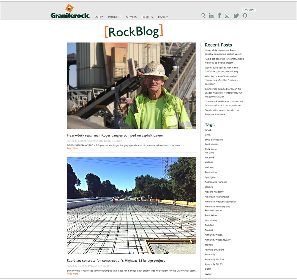This screenshot has height=280, width=297.
Task: Select the American Heart Month tag
Action: [x=217, y=197]
